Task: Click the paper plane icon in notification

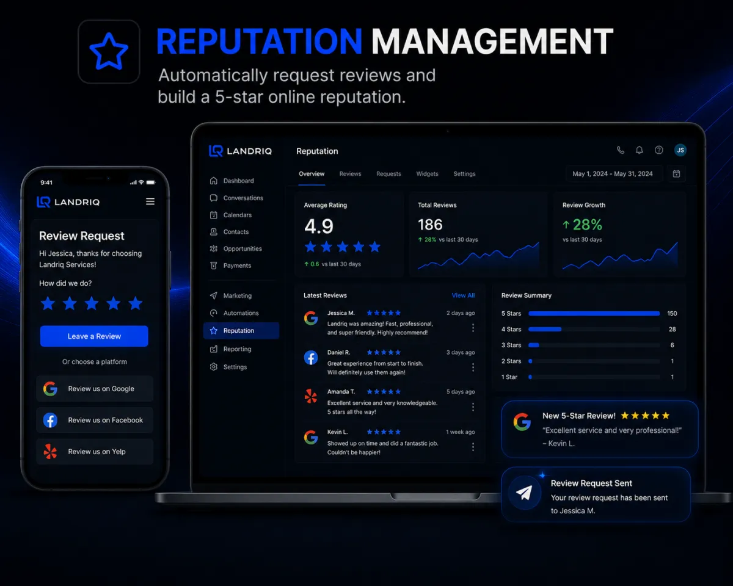Action: [524, 493]
